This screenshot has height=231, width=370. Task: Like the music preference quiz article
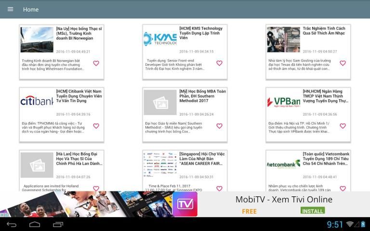click(343, 63)
